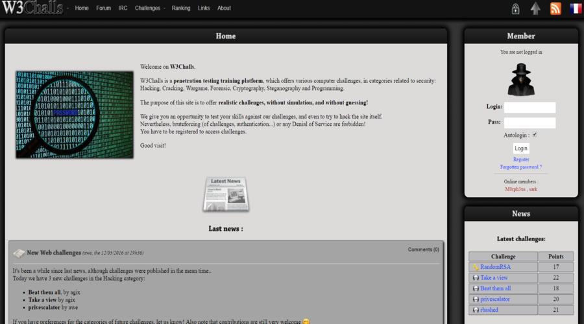Viewport: 584px width, 324px height.
Task: Toggle the Autologin checkbox
Action: (x=535, y=135)
